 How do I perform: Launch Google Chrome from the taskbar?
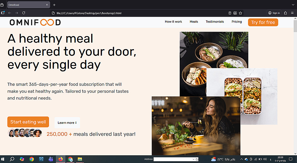click(x=32, y=159)
